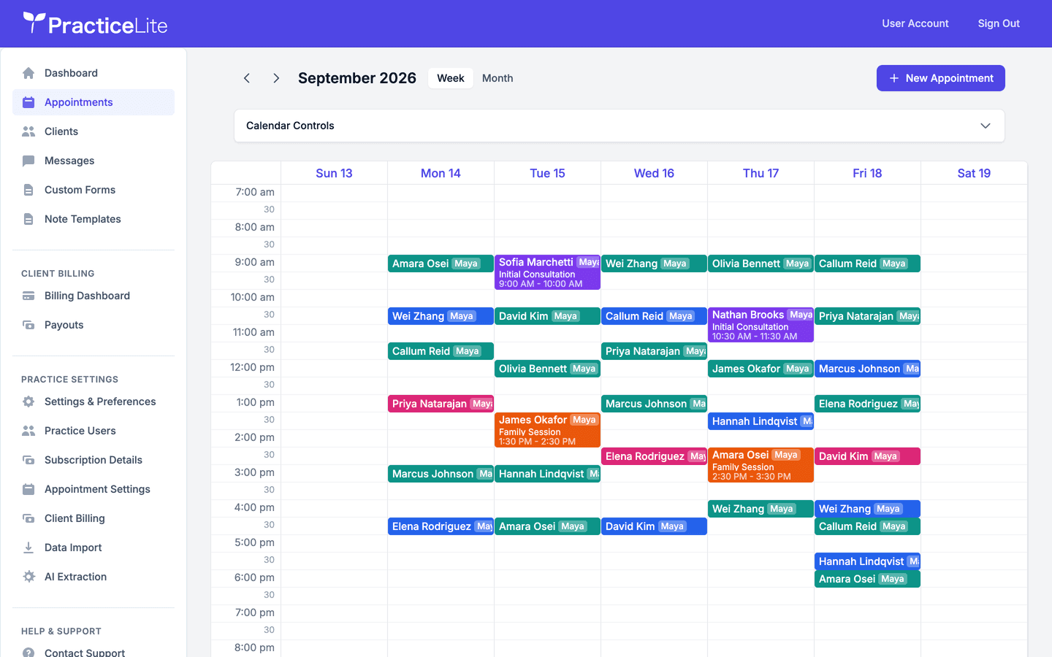Click the Note Templates document icon
This screenshot has width=1052, height=657.
(x=28, y=219)
